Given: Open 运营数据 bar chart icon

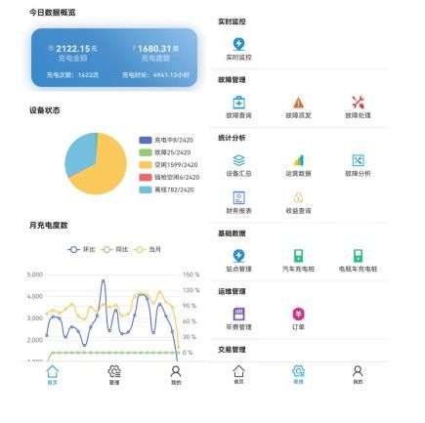Looking at the screenshot, I should pyautogui.click(x=298, y=160).
